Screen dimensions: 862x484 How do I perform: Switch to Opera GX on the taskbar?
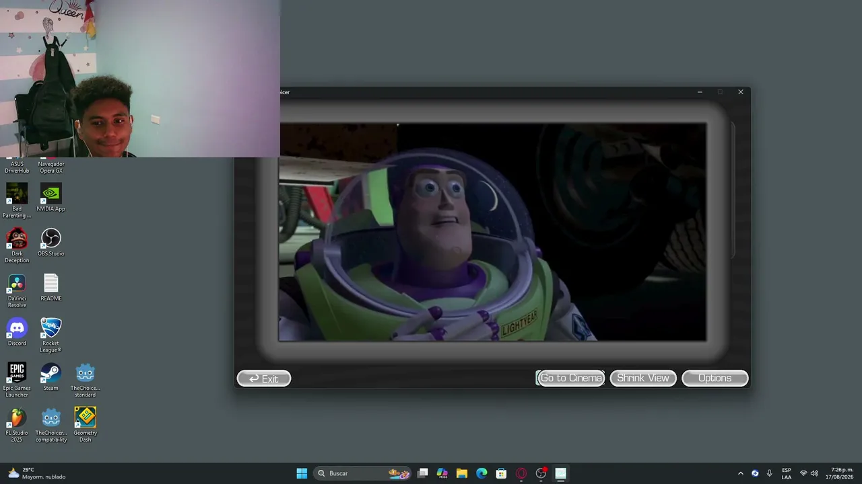pos(521,473)
